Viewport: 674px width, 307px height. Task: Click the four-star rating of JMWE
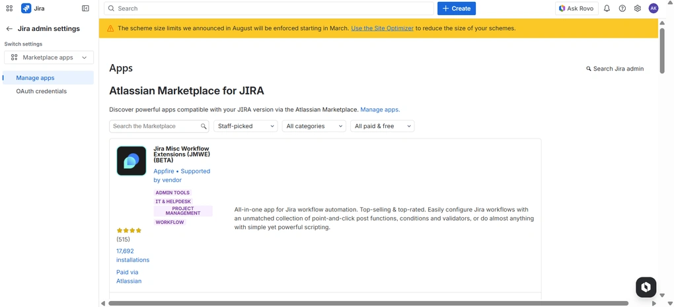pyautogui.click(x=129, y=230)
